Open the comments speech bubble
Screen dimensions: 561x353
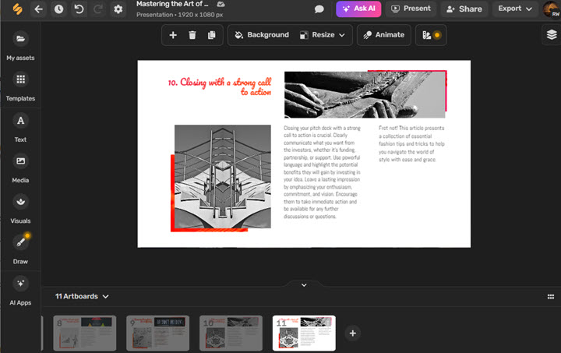pyautogui.click(x=319, y=9)
